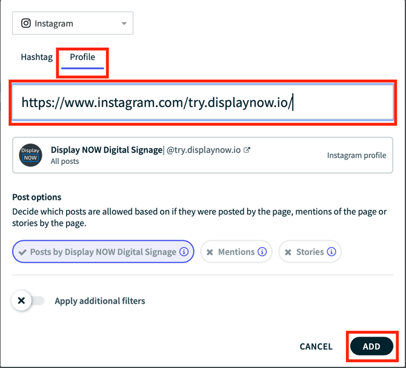The width and height of the screenshot is (406, 368).
Task: Toggle Posts by Display NOW Digital Signage option
Action: click(x=103, y=252)
